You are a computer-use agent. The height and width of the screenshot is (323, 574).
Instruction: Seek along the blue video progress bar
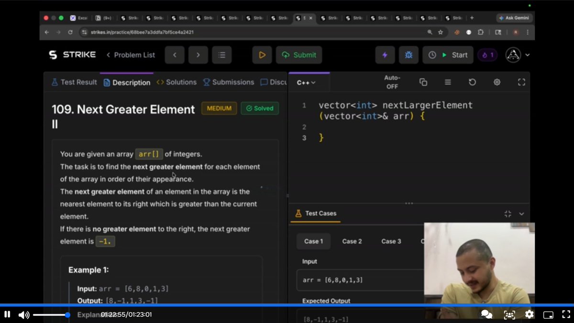(287, 305)
